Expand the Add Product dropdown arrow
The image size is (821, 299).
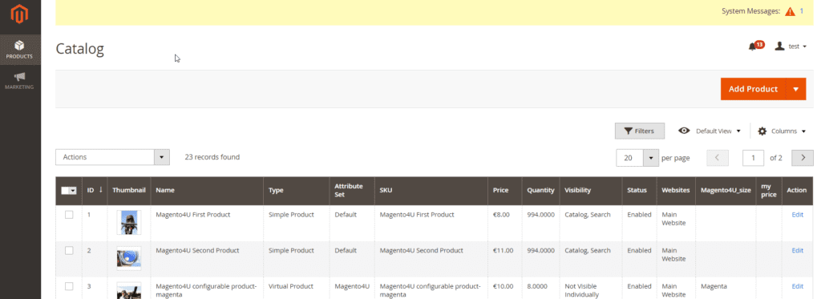click(796, 89)
